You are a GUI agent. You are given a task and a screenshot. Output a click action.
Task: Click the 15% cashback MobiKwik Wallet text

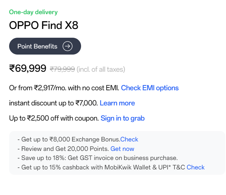101,167
